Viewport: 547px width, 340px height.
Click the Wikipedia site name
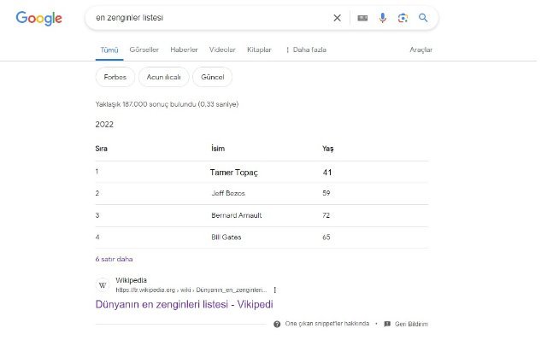[x=131, y=280]
